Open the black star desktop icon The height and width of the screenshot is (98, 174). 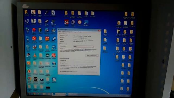[36, 79]
